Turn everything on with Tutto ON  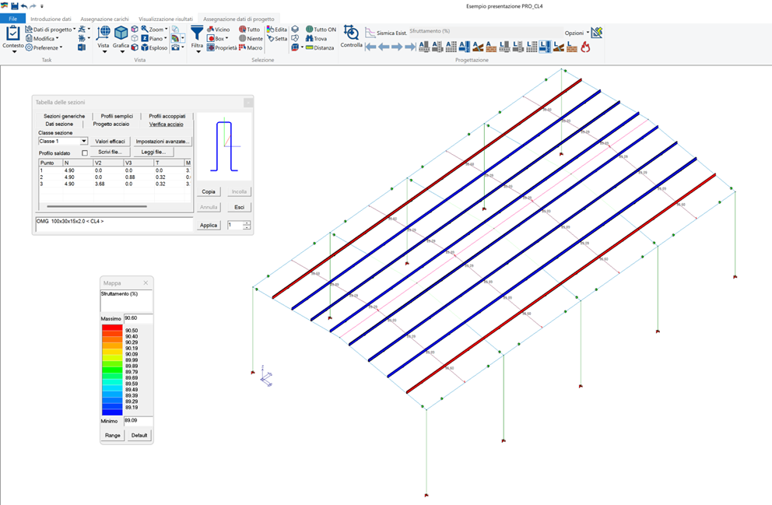pyautogui.click(x=321, y=30)
